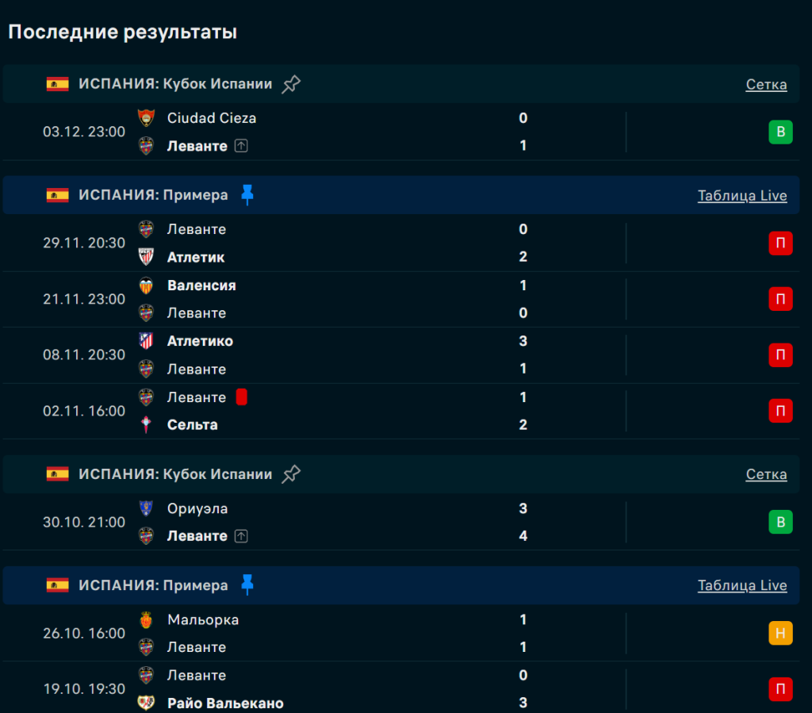The width and height of the screenshot is (812, 713).
Task: Toggle blue pin on first Примера header
Action: [x=247, y=195]
